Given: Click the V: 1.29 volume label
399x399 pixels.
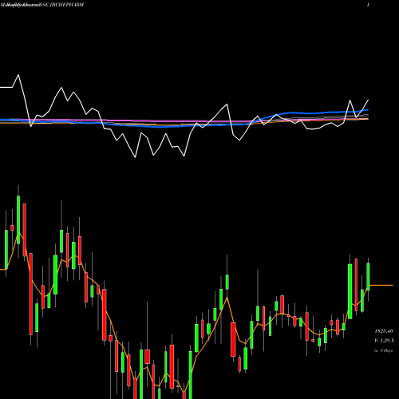Looking at the screenshot, I should coord(384,341).
